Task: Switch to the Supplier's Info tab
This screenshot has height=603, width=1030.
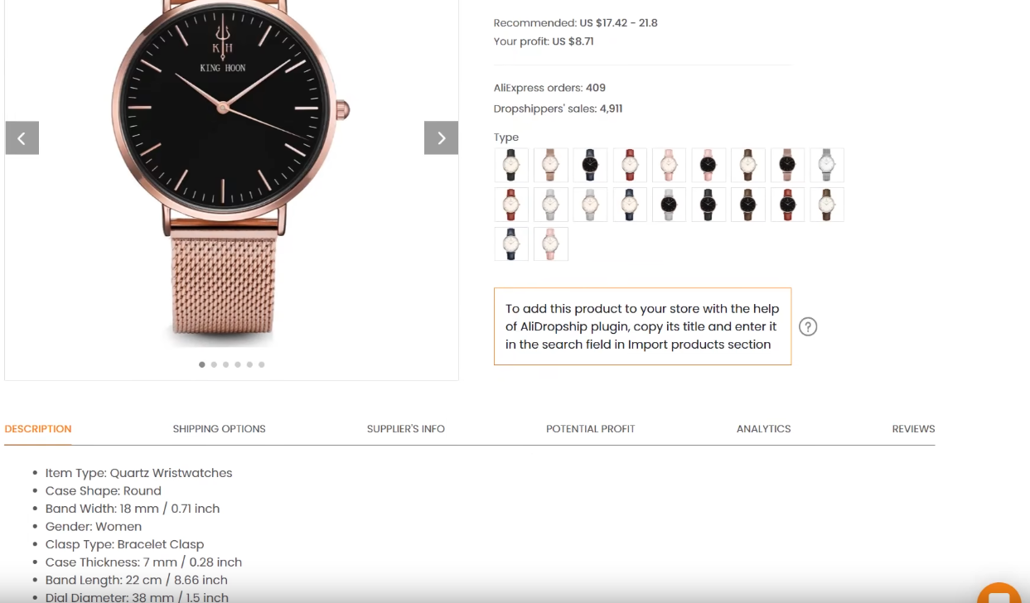Action: pos(406,428)
